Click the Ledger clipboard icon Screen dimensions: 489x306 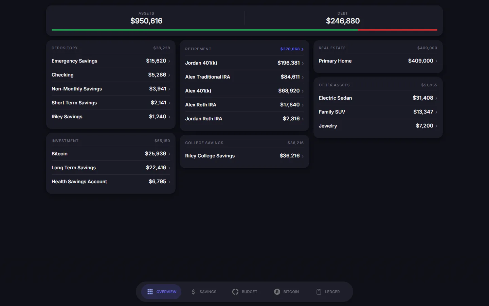coord(319,292)
